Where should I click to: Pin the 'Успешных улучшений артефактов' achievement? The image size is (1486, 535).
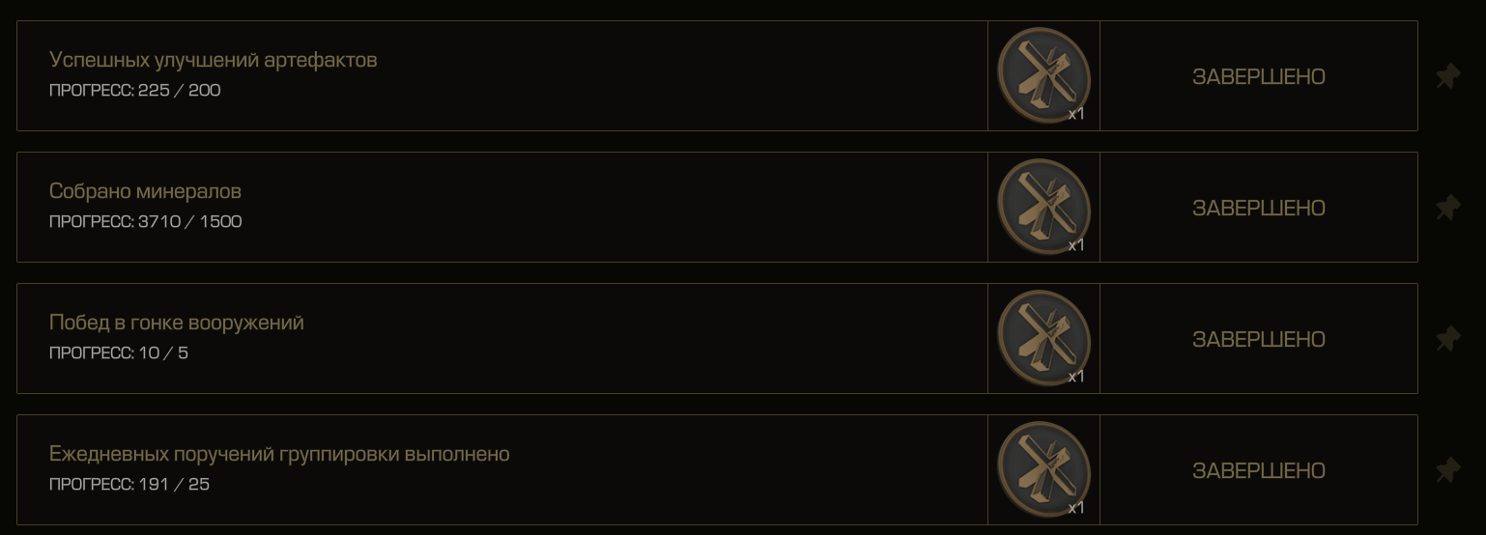[x=1447, y=76]
